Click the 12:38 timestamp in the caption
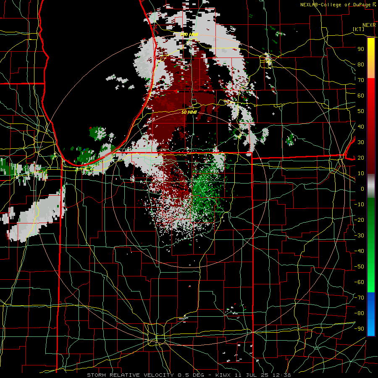Viewport: 378px width, 378px height. coord(282,375)
